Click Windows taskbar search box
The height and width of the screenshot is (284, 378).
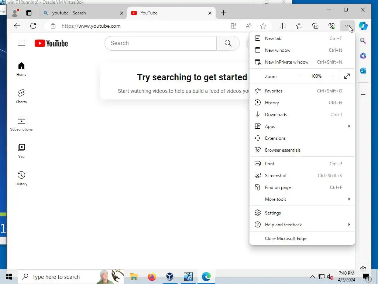71,277
